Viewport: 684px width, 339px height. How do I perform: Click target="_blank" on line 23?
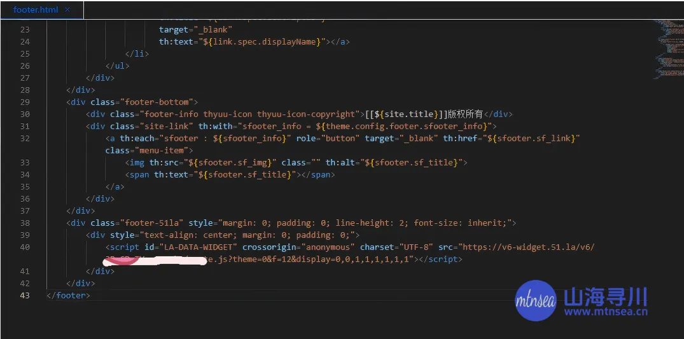(196, 30)
